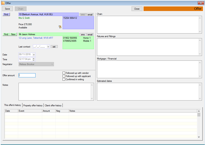The width and height of the screenshot is (205, 145).
Task: Click the Save button
Action: point(8,9)
